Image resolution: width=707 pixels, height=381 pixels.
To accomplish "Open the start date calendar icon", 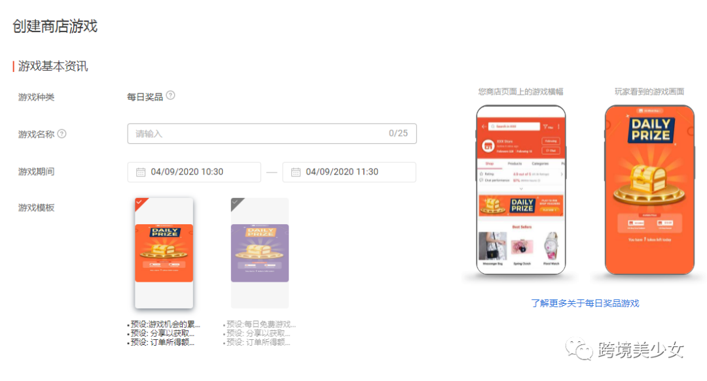I will tap(141, 172).
